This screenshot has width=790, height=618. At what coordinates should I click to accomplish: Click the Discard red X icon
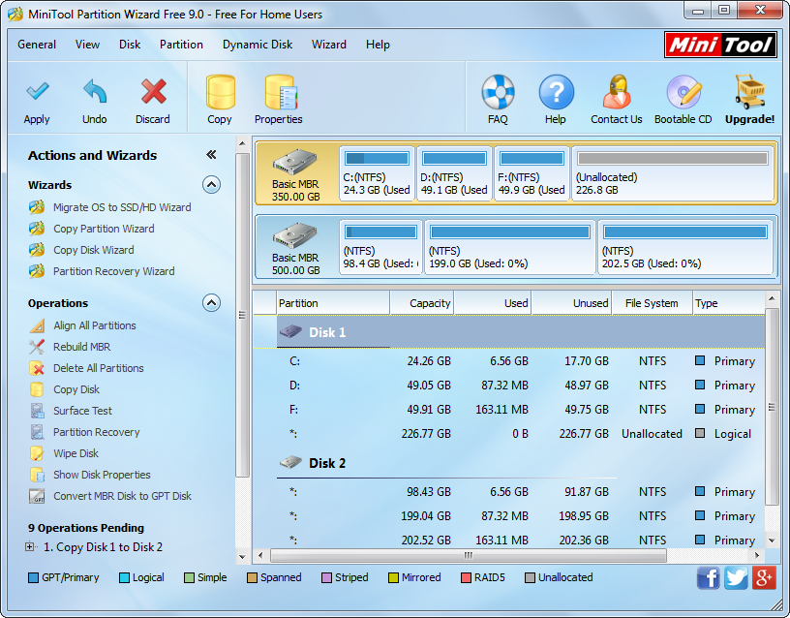click(153, 92)
